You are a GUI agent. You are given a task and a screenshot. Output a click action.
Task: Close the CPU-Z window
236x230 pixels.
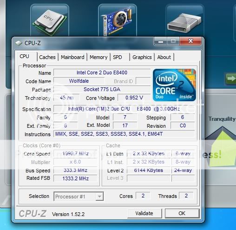click(190, 41)
